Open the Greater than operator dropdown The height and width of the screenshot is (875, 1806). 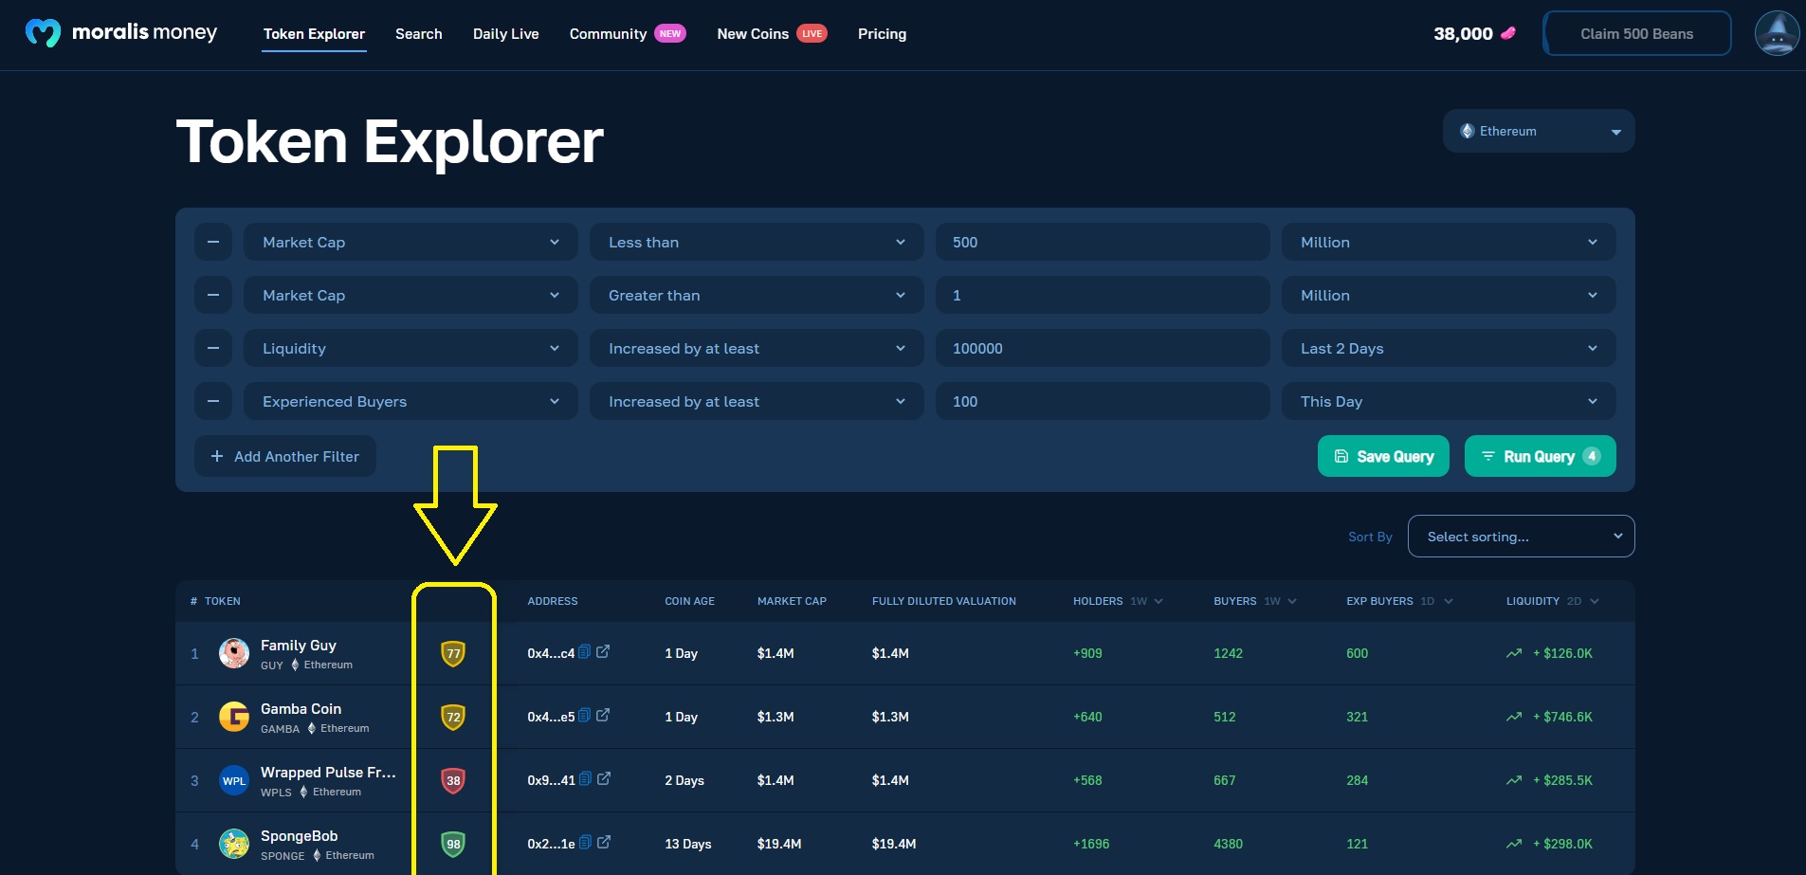[x=757, y=295]
